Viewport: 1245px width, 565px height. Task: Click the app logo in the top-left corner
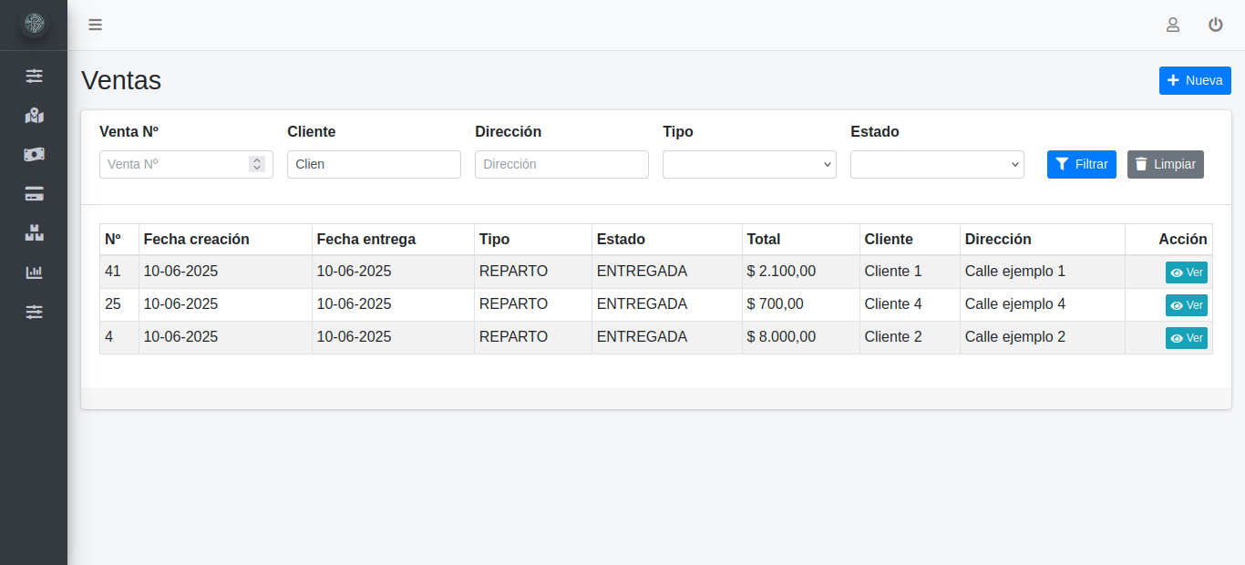[34, 25]
